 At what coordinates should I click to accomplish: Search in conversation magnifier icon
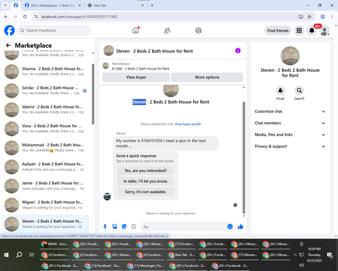(299, 91)
